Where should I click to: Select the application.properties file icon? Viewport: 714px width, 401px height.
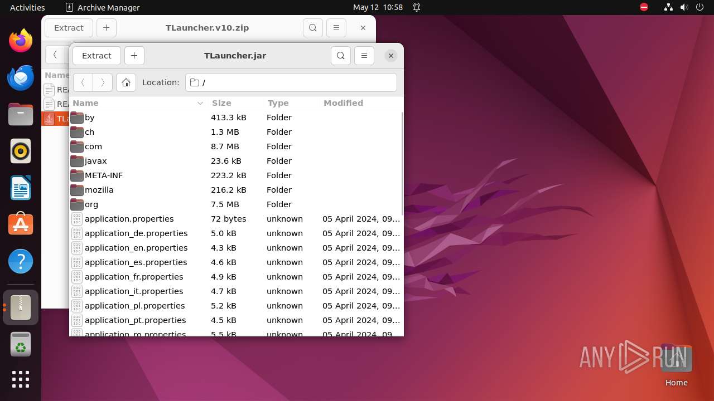tap(77, 219)
